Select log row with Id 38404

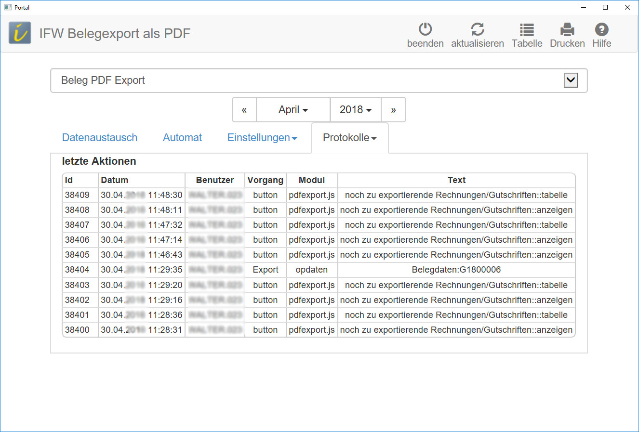pyautogui.click(x=78, y=270)
